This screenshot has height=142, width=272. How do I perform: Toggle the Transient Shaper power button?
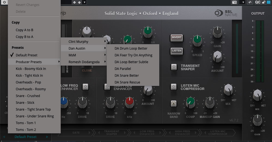point(174,67)
